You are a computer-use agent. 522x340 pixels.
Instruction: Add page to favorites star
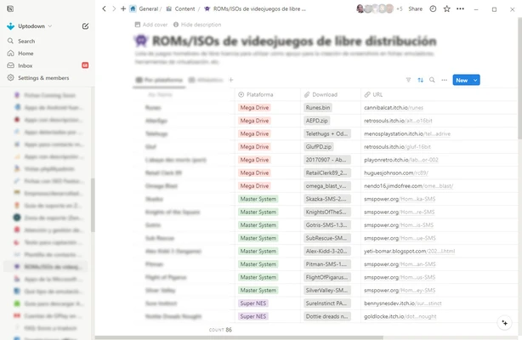[x=447, y=9]
